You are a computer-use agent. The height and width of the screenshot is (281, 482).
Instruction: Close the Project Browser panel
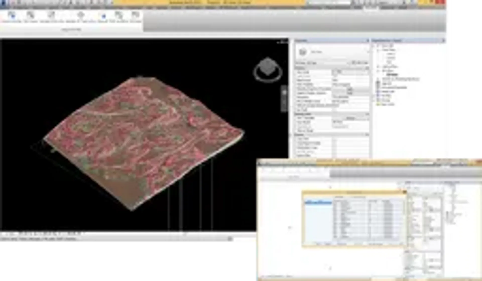[443, 40]
